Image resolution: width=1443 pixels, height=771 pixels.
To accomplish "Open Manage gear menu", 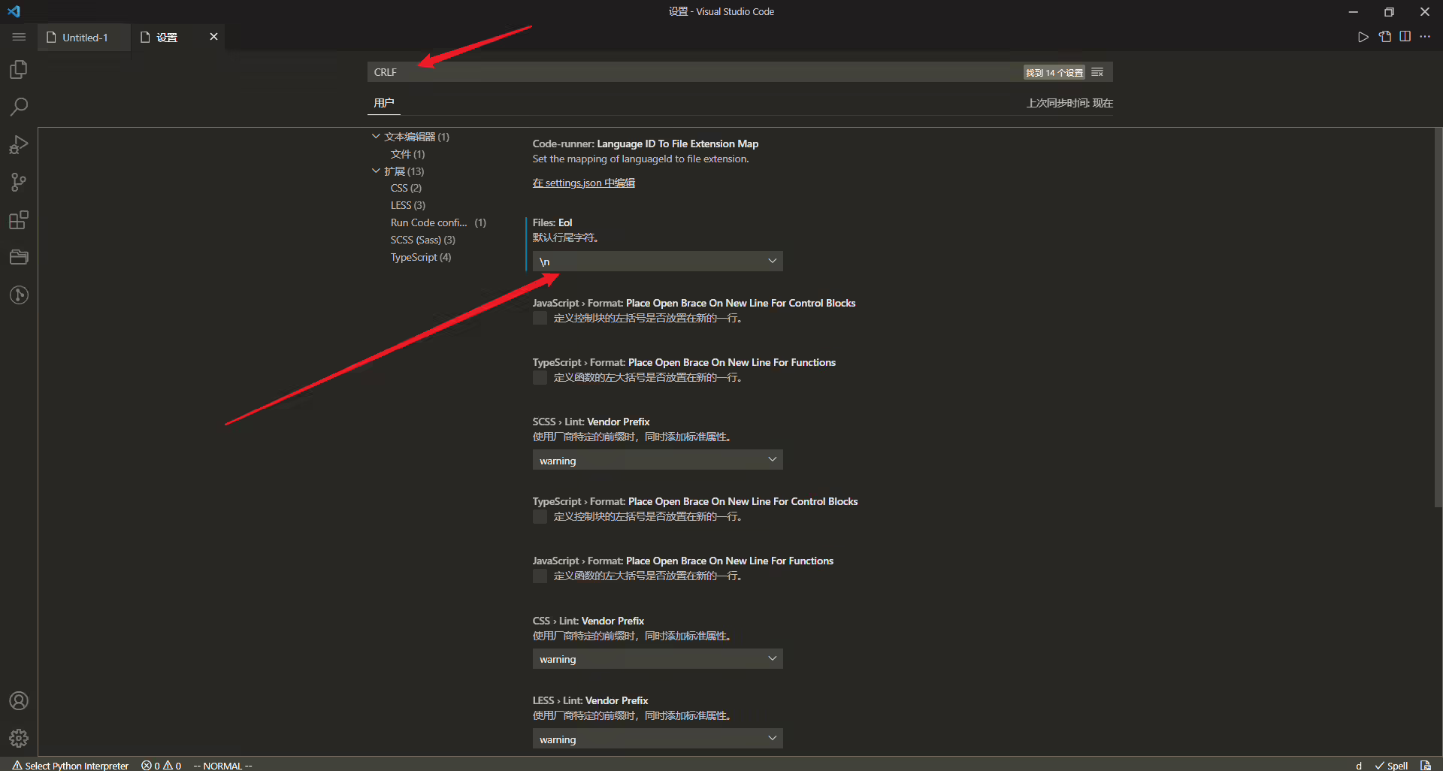I will (19, 738).
